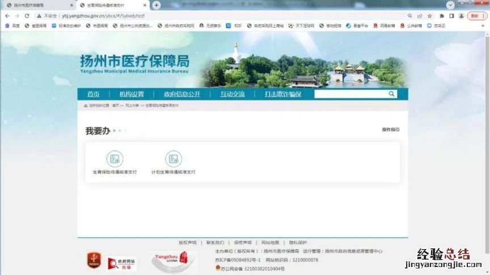Click the 保密声明 footer link
This screenshot has width=490, height=275.
(243, 242)
